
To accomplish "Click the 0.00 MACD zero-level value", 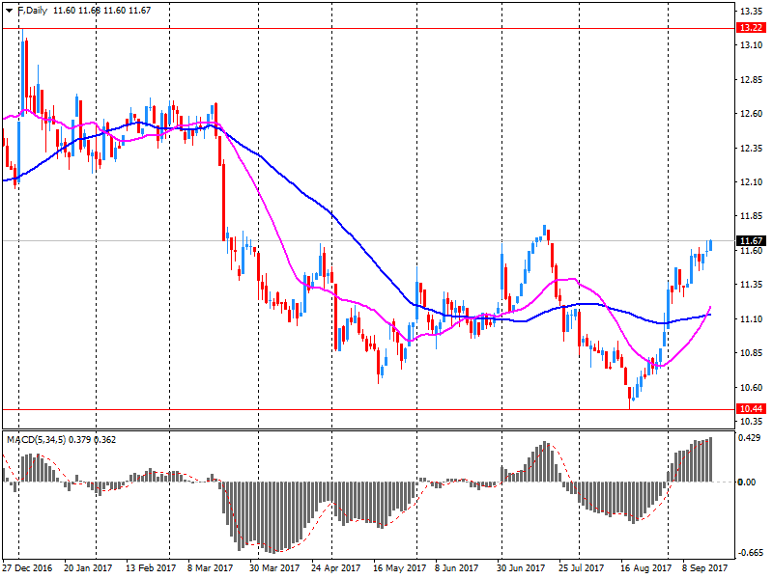I will point(747,482).
